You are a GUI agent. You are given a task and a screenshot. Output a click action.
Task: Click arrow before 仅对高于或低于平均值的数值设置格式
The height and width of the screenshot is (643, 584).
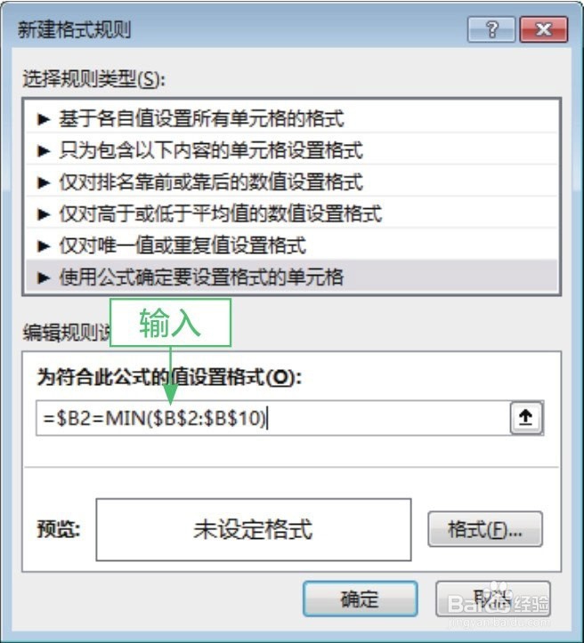pos(44,214)
